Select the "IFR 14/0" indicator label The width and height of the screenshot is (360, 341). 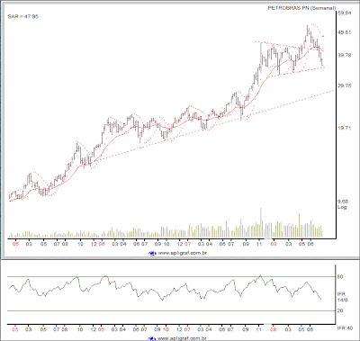pyautogui.click(x=342, y=297)
